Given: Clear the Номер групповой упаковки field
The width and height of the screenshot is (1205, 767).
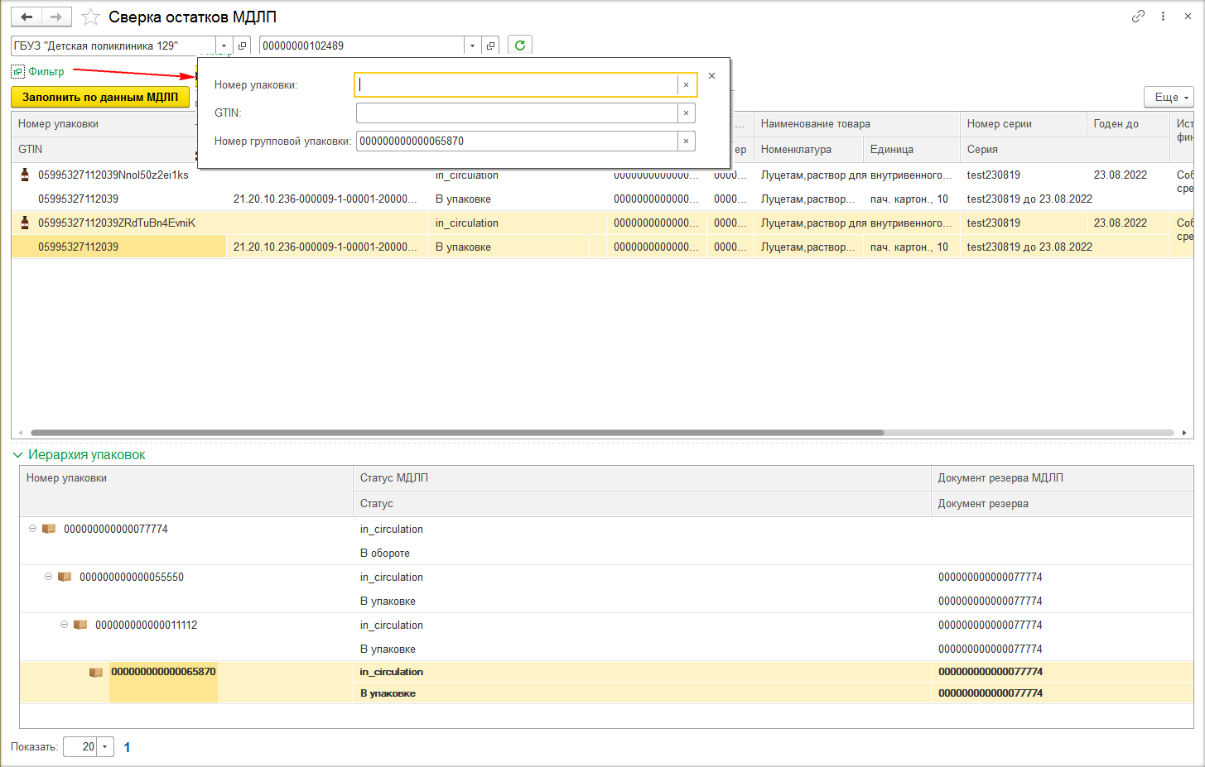Looking at the screenshot, I should 687,141.
